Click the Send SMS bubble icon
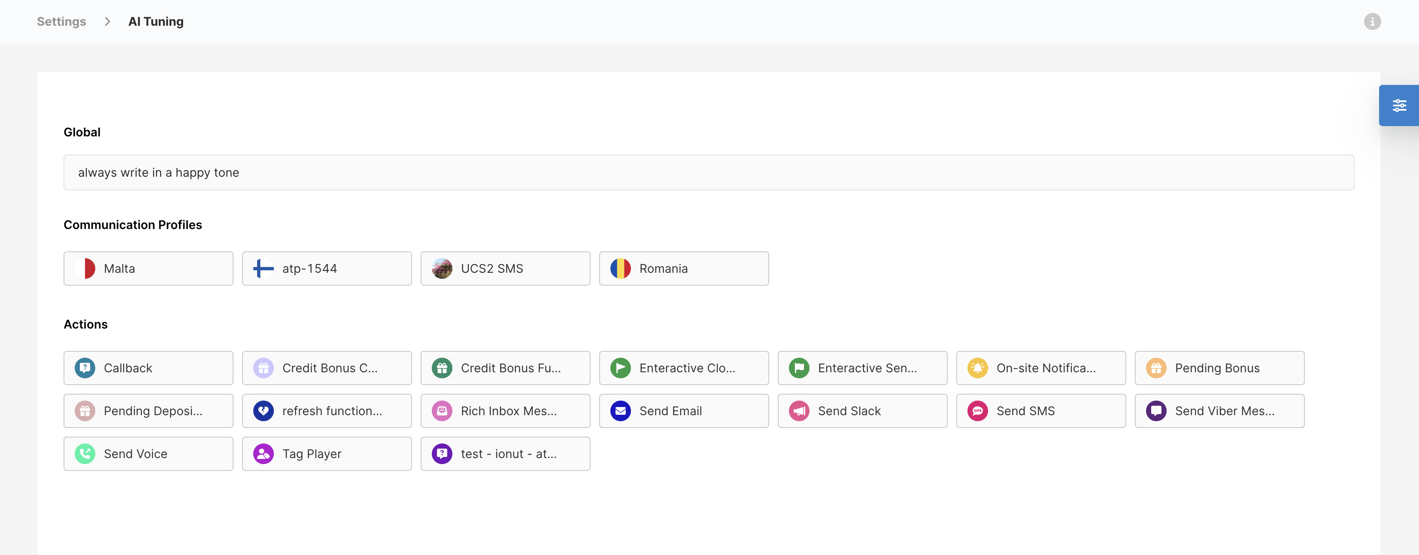1419x555 pixels. point(977,411)
